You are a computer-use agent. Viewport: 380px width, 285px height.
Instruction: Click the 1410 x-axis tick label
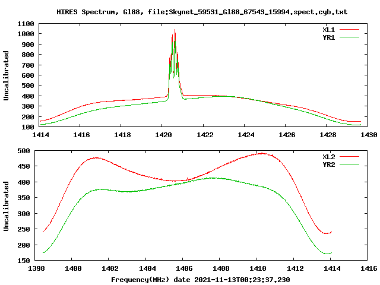click(x=258, y=268)
